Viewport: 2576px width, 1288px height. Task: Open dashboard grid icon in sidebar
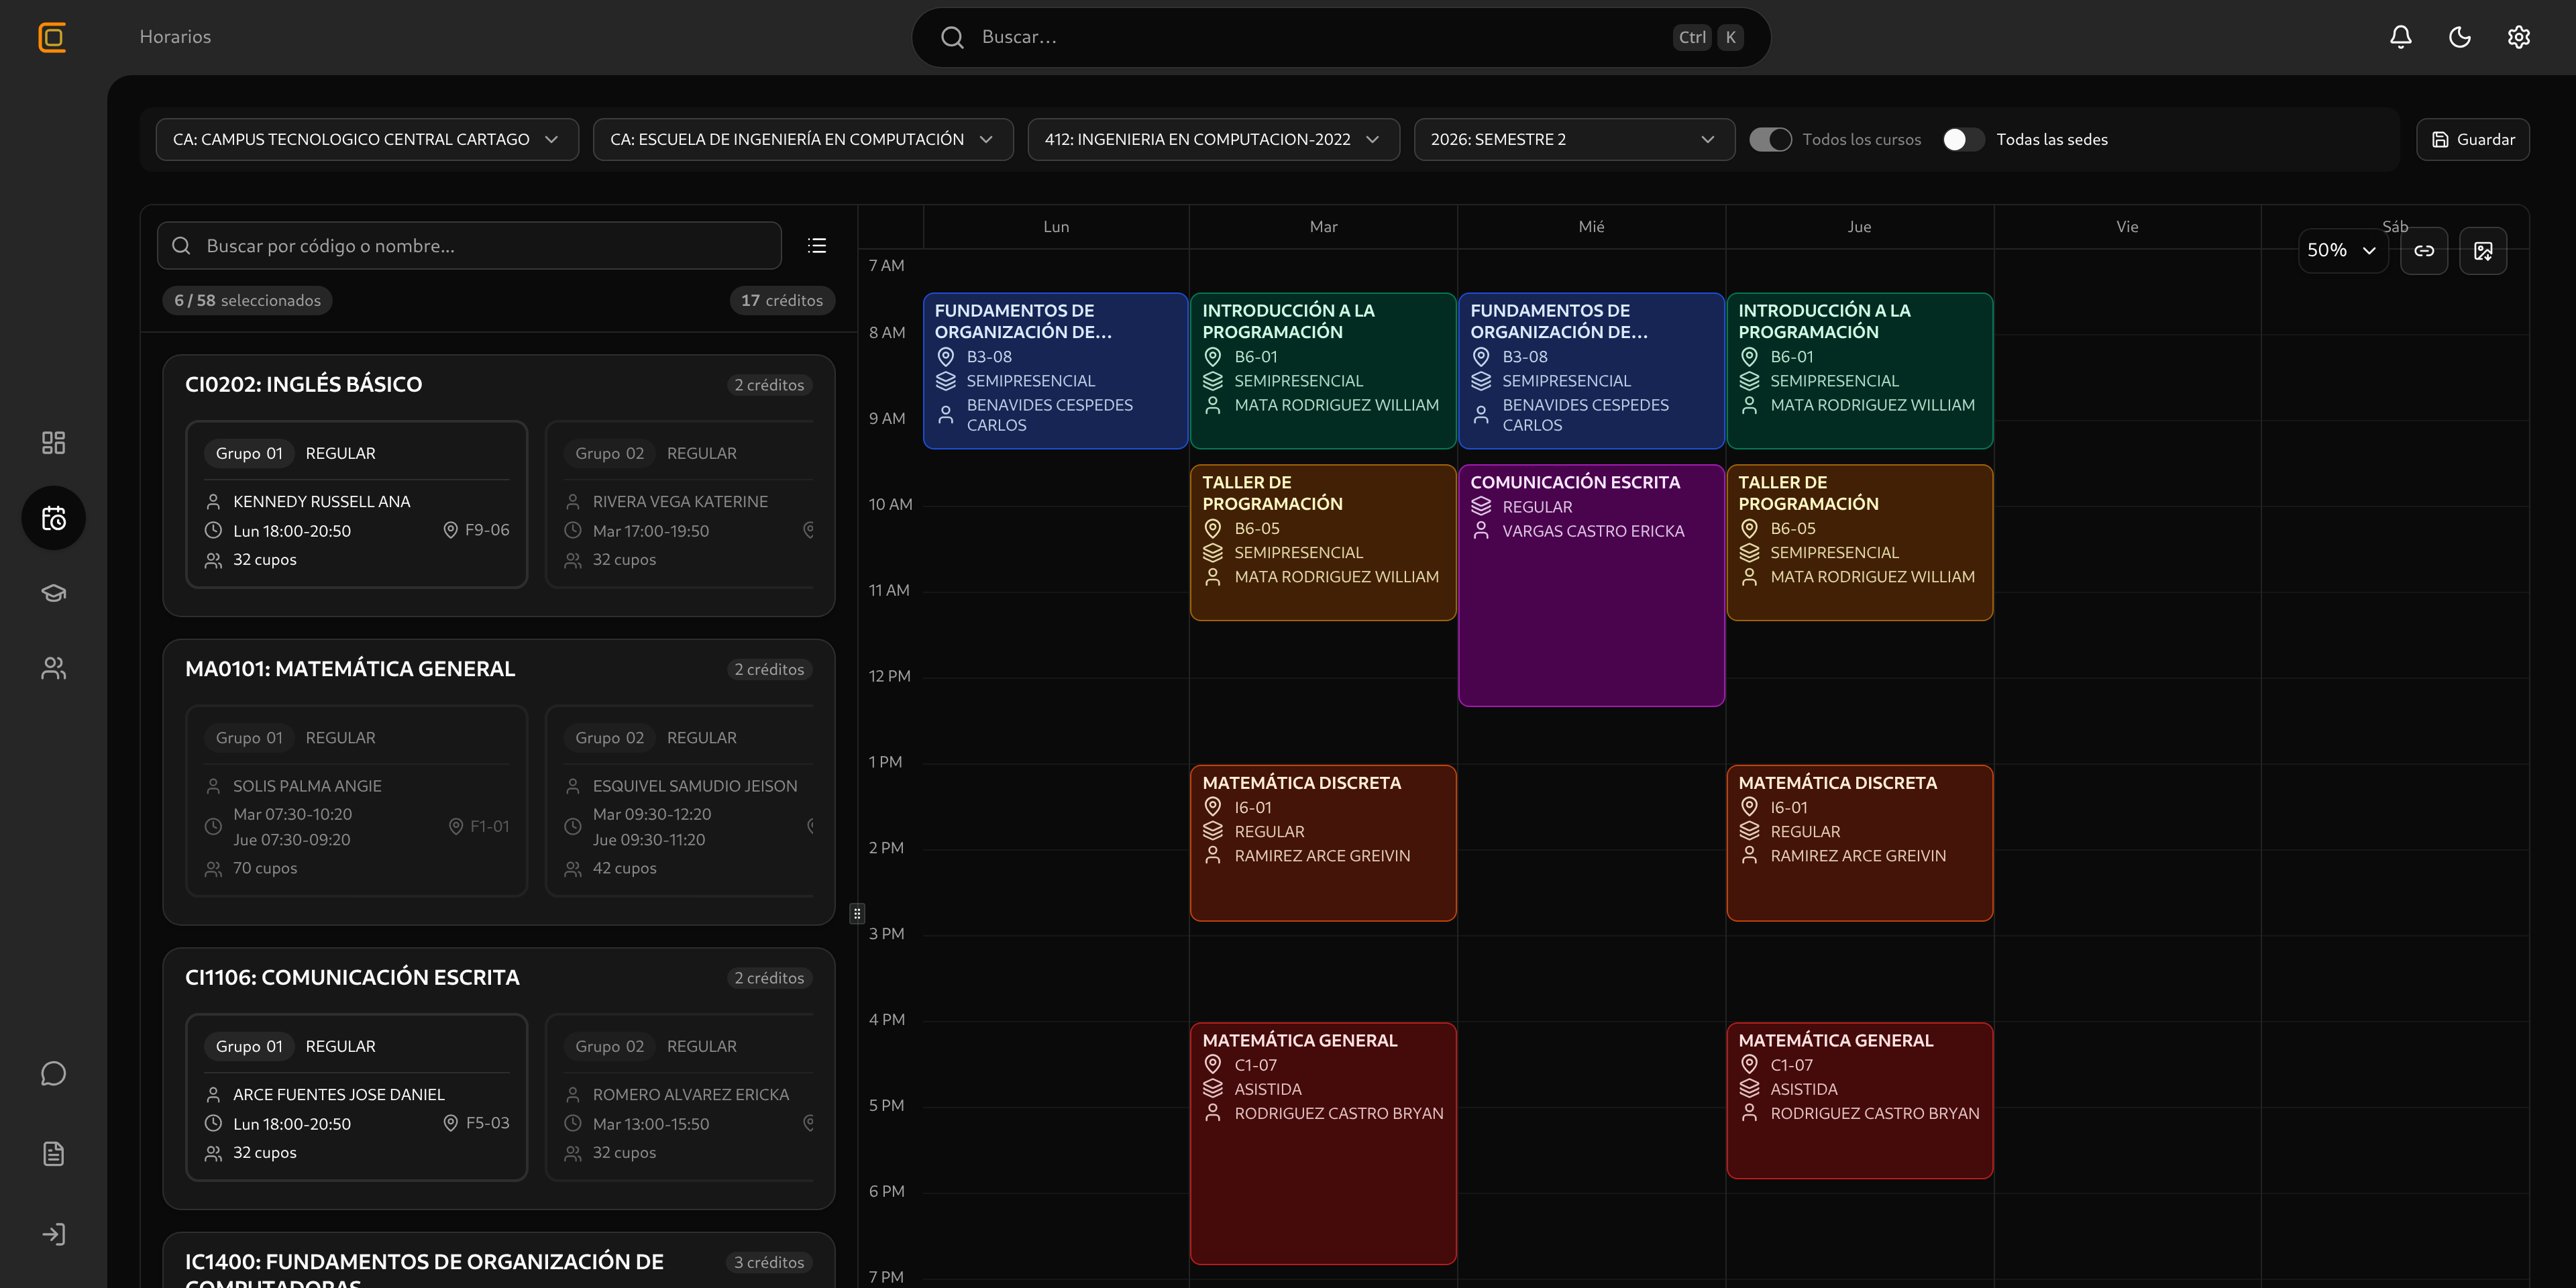(53, 442)
